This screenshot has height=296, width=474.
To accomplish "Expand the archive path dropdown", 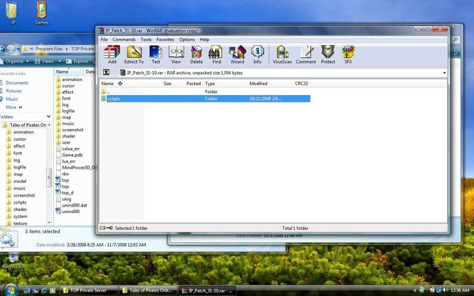I will point(444,73).
